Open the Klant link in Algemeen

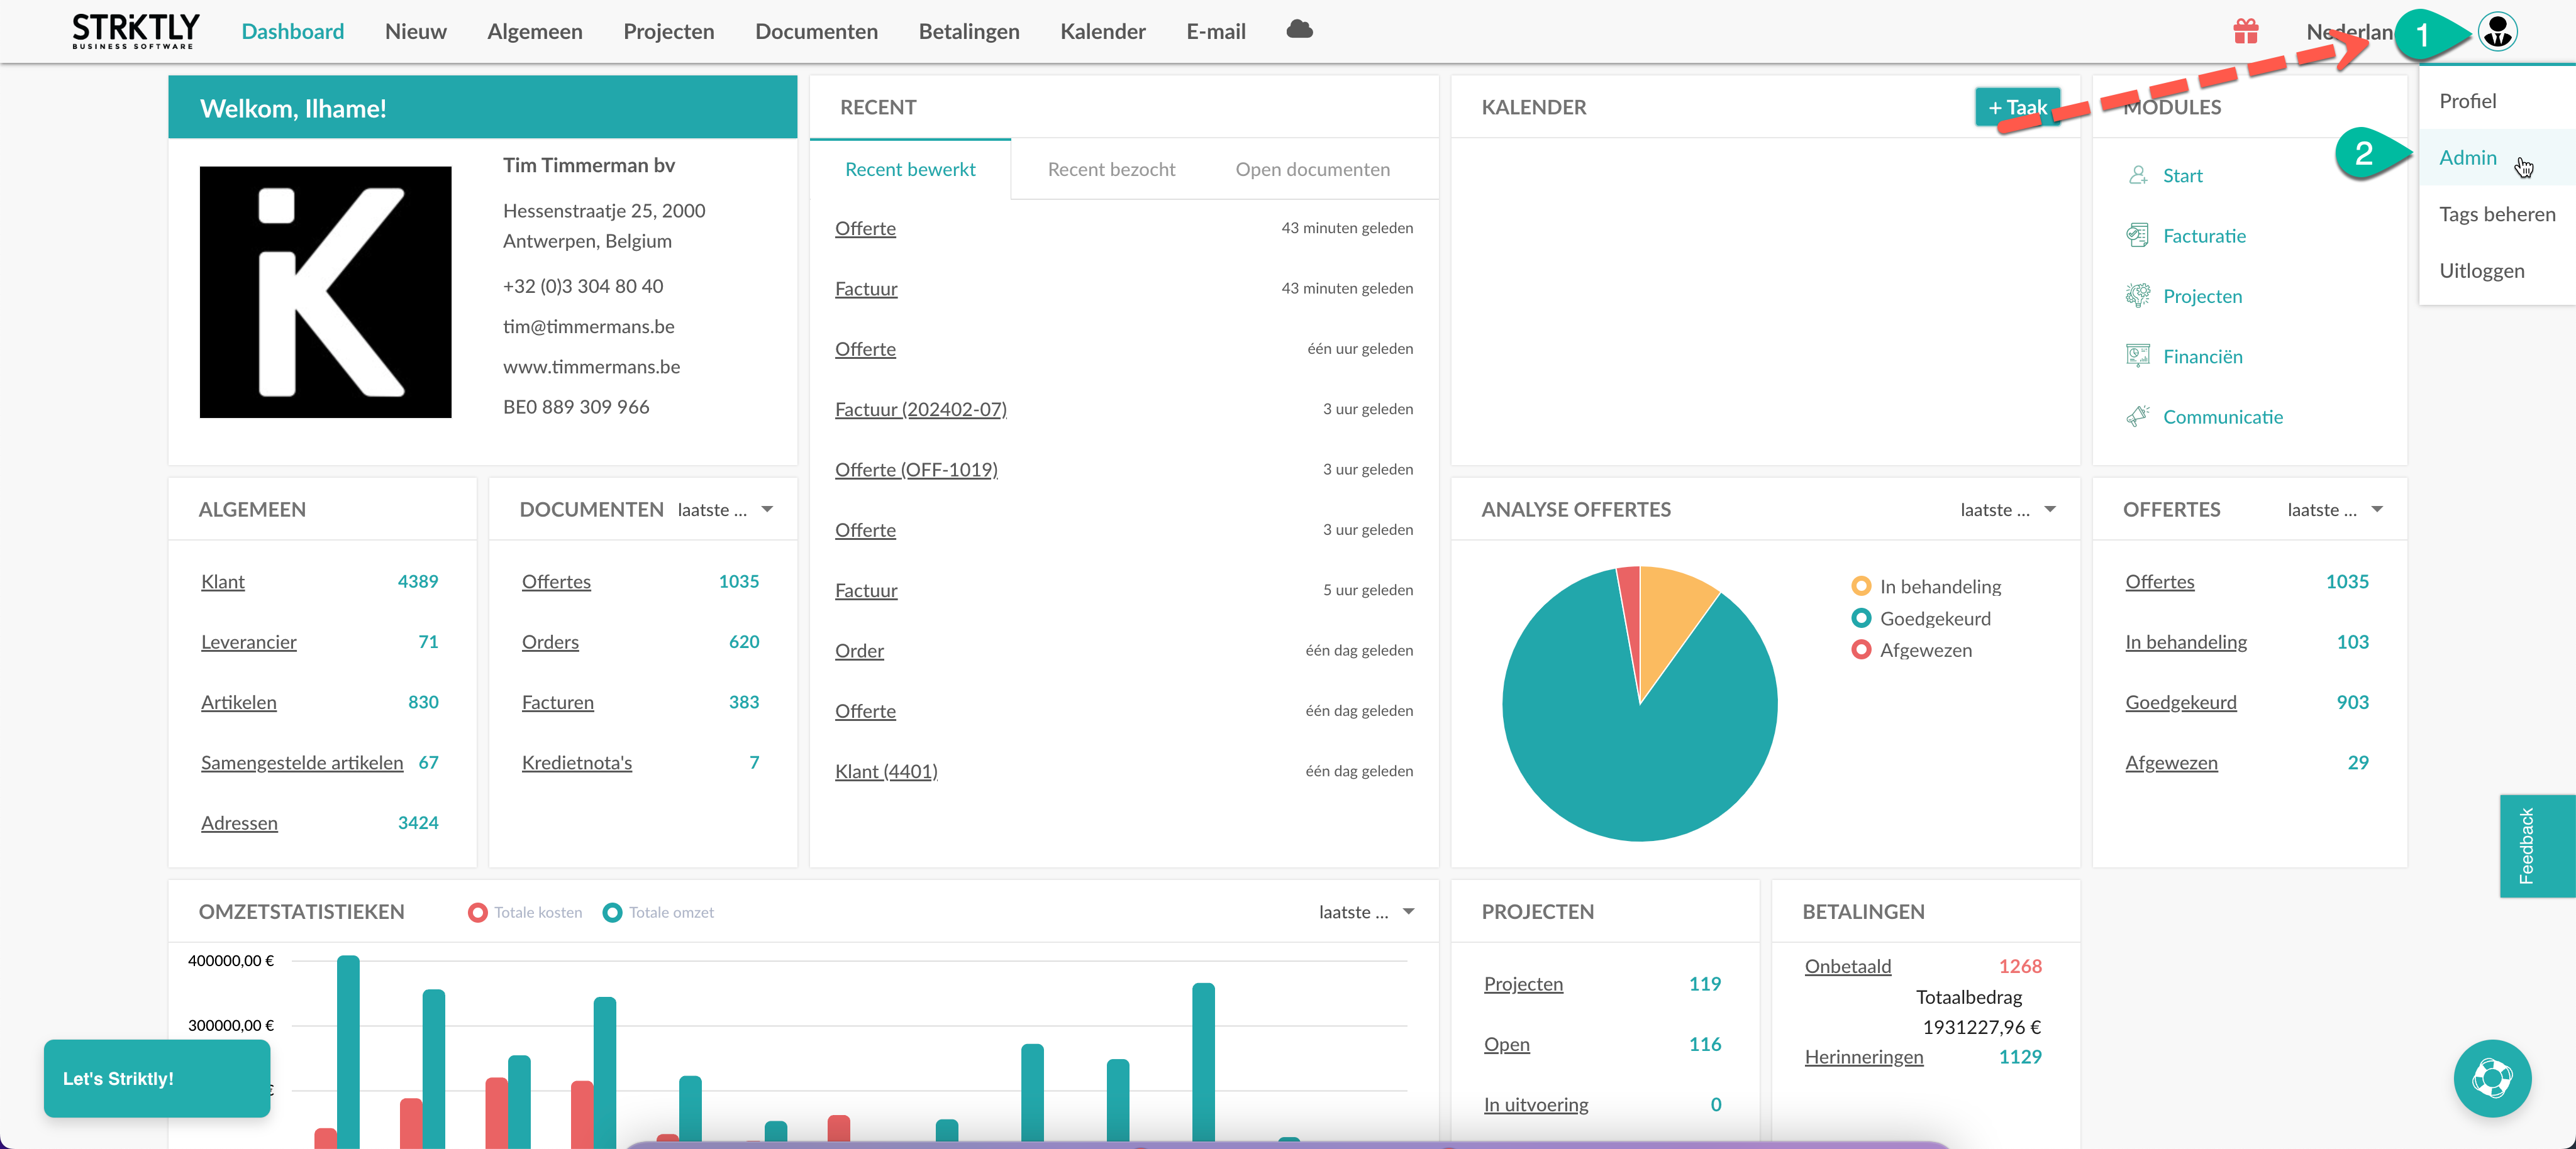(222, 581)
